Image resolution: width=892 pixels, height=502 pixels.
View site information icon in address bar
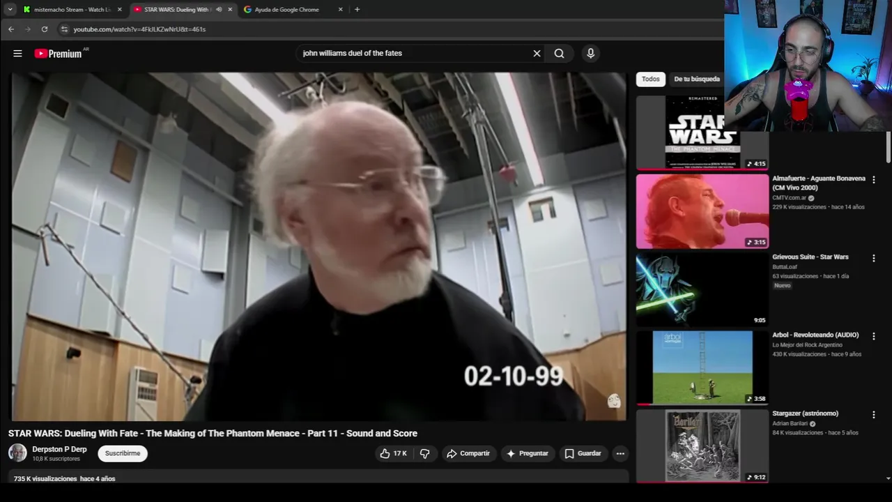pos(64,29)
